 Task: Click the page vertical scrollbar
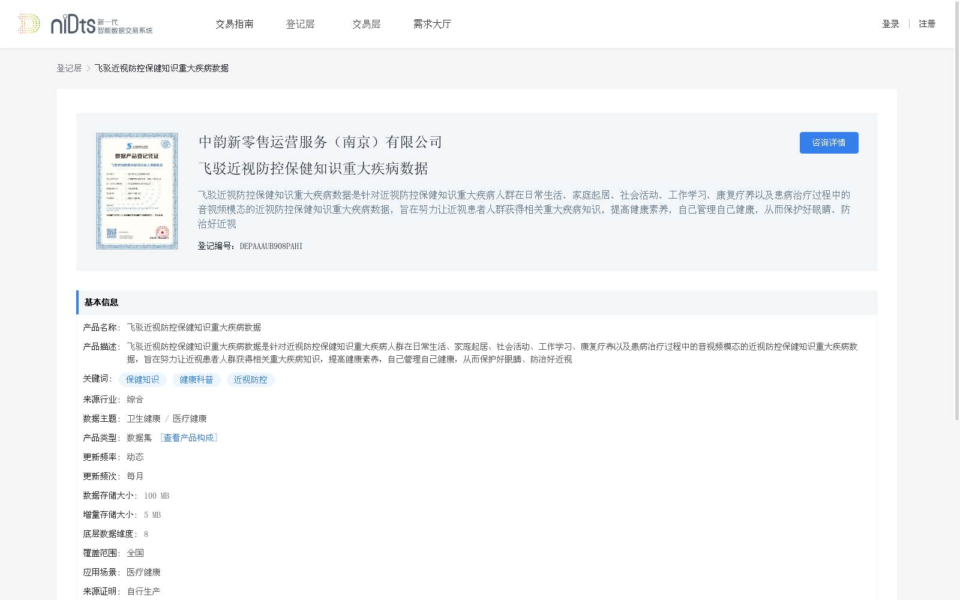coord(957,210)
